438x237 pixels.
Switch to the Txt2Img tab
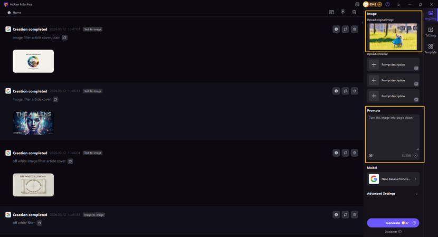(431, 32)
